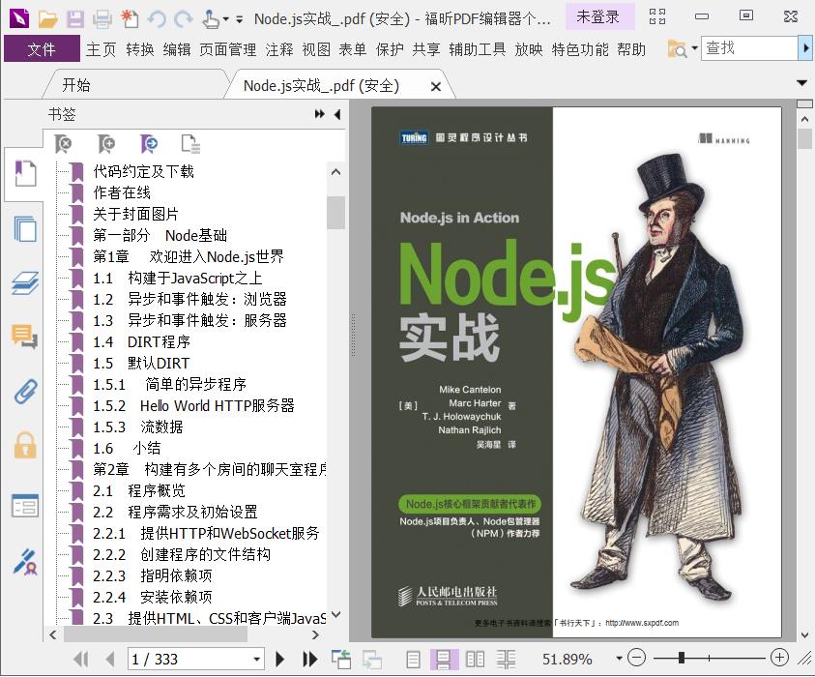Click the ribbon display options icon
The image size is (815, 677).
point(657,16)
